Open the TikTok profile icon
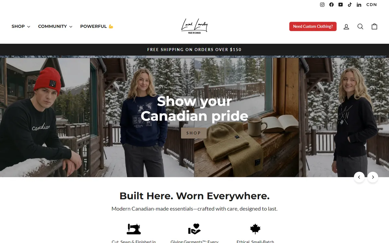Viewport: 389px width, 243px height. click(x=350, y=5)
